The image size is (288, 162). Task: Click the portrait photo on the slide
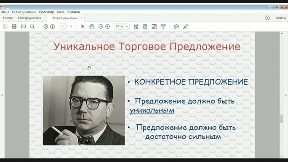84,111
